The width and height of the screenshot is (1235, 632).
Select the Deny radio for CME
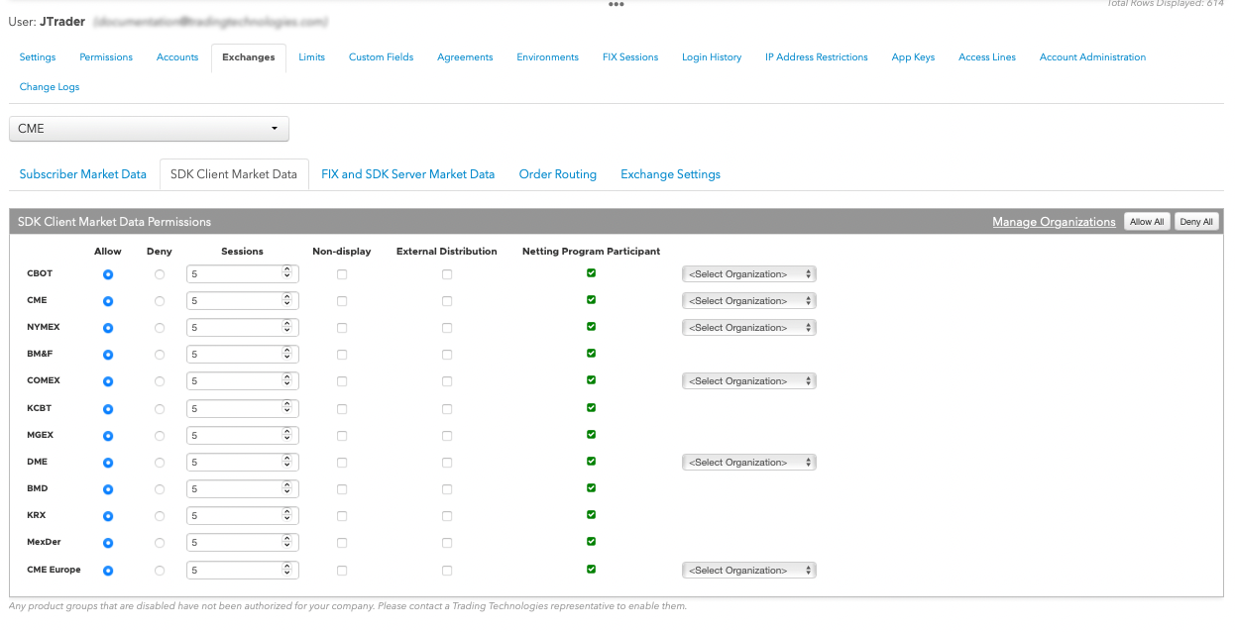[160, 301]
